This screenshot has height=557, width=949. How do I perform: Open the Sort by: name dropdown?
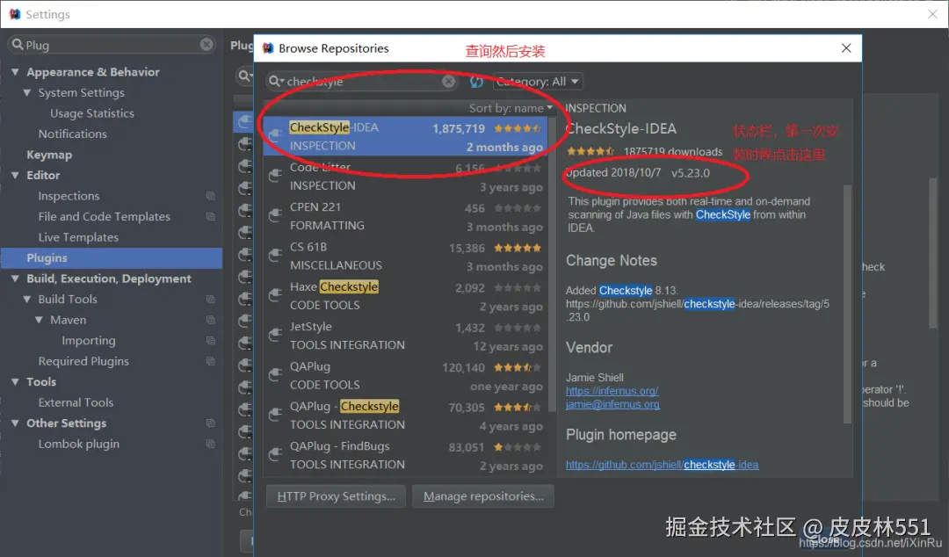511,107
